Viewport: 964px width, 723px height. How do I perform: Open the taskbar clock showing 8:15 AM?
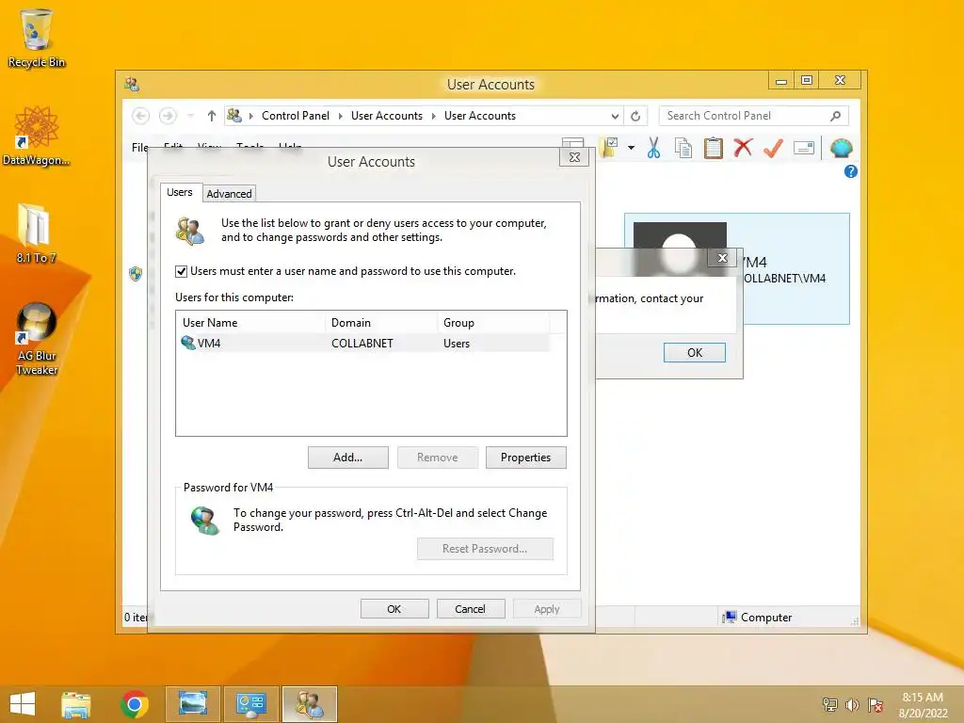point(923,705)
